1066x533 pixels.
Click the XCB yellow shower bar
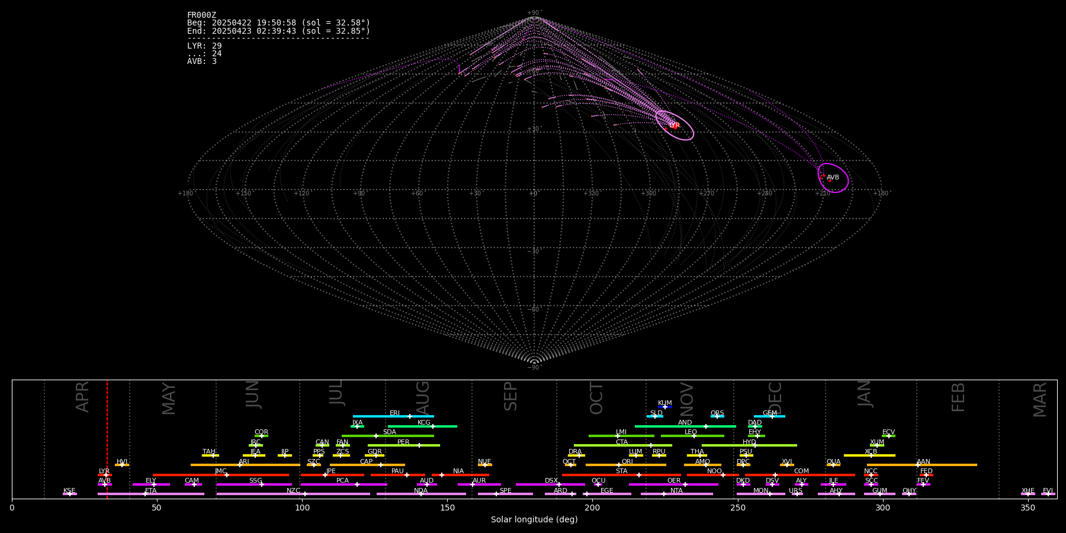point(869,455)
